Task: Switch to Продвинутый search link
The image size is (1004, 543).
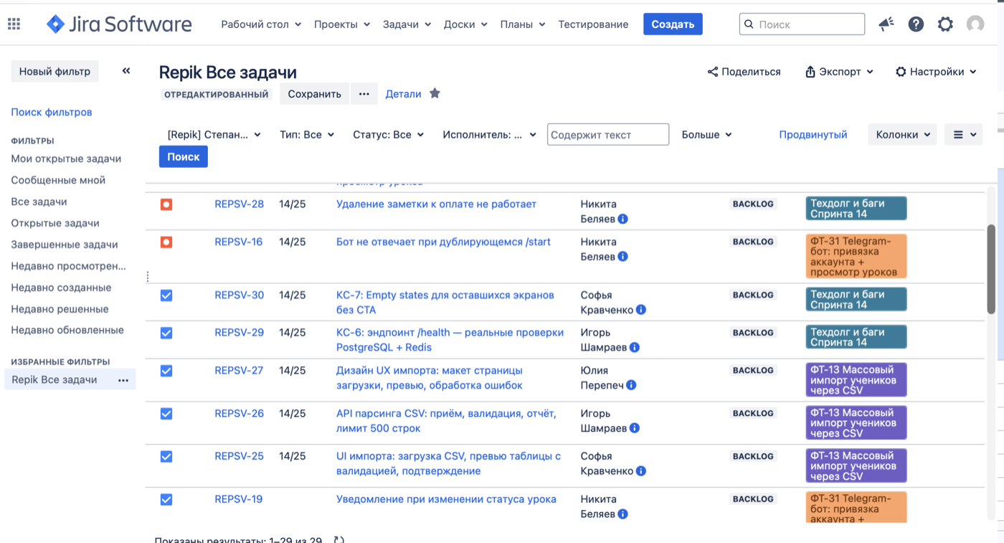Action: click(x=813, y=134)
